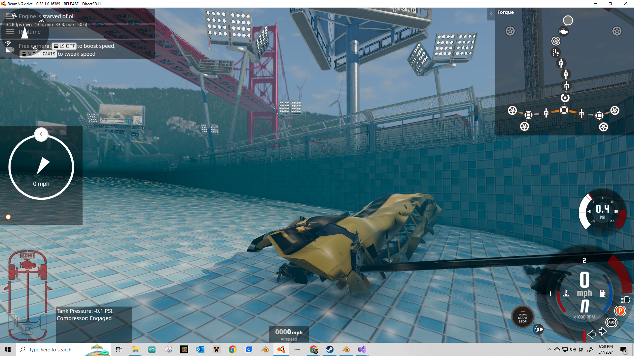The image size is (634, 356).
Task: Click the shaft icon right of center differential
Action: pyautogui.click(x=581, y=114)
